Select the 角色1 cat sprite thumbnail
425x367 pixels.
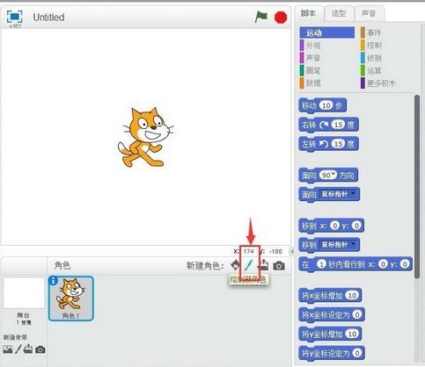tap(70, 299)
